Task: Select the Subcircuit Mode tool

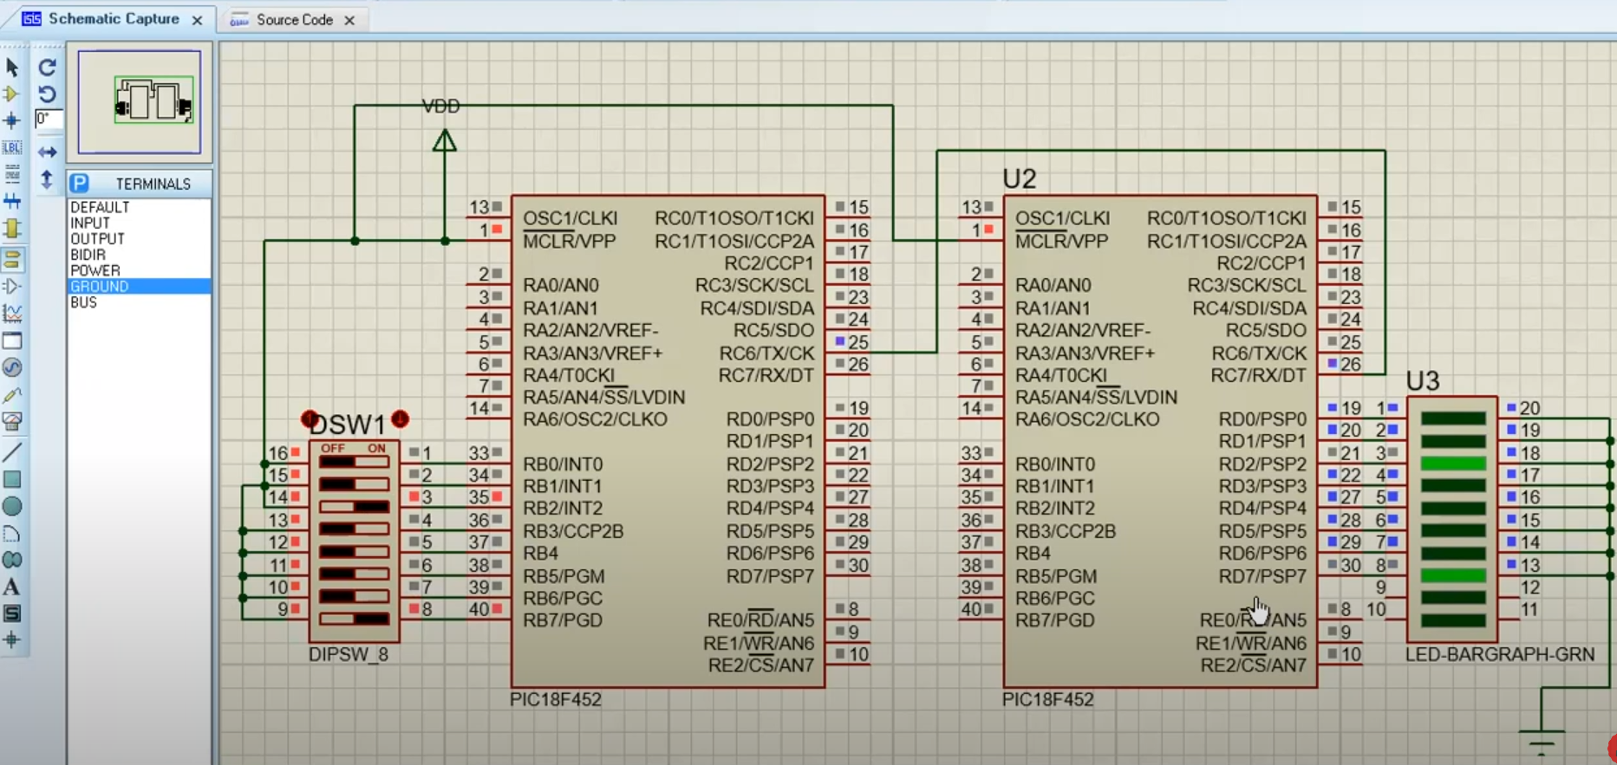Action: coord(12,229)
